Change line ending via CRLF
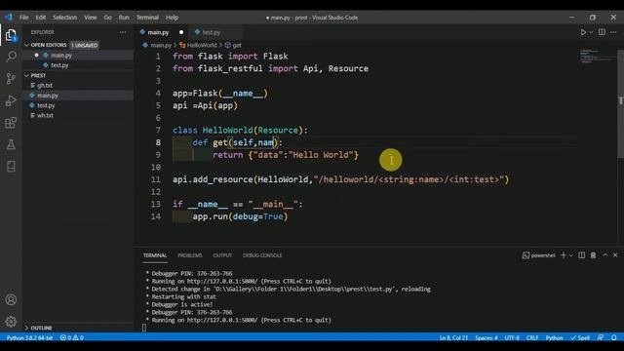 coord(532,338)
